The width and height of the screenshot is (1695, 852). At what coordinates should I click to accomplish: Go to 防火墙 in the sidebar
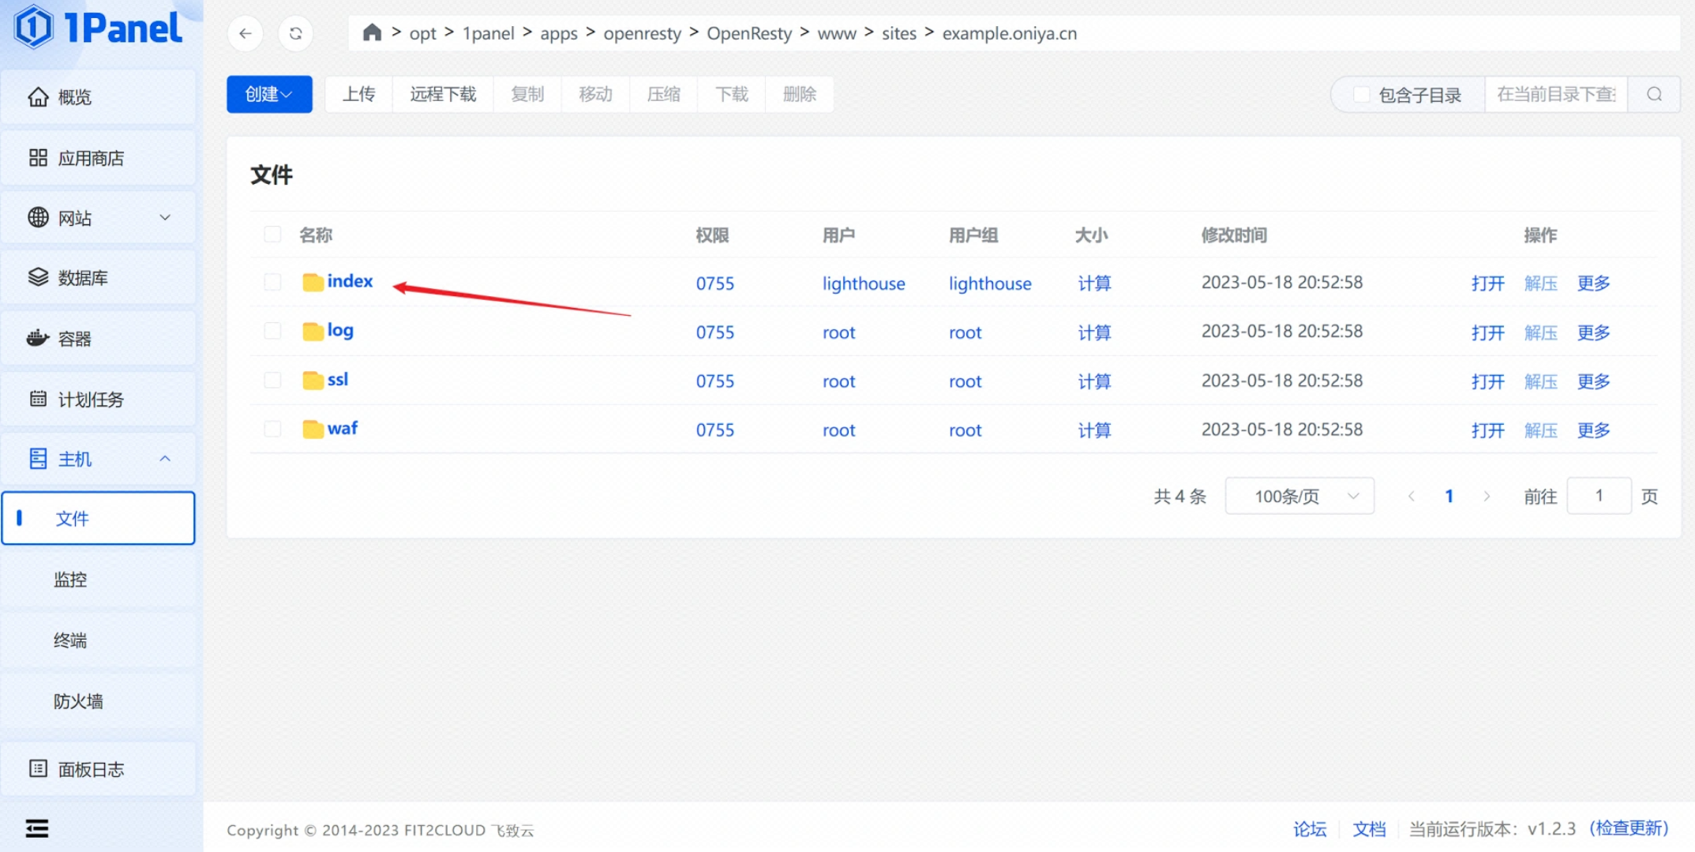pyautogui.click(x=78, y=701)
